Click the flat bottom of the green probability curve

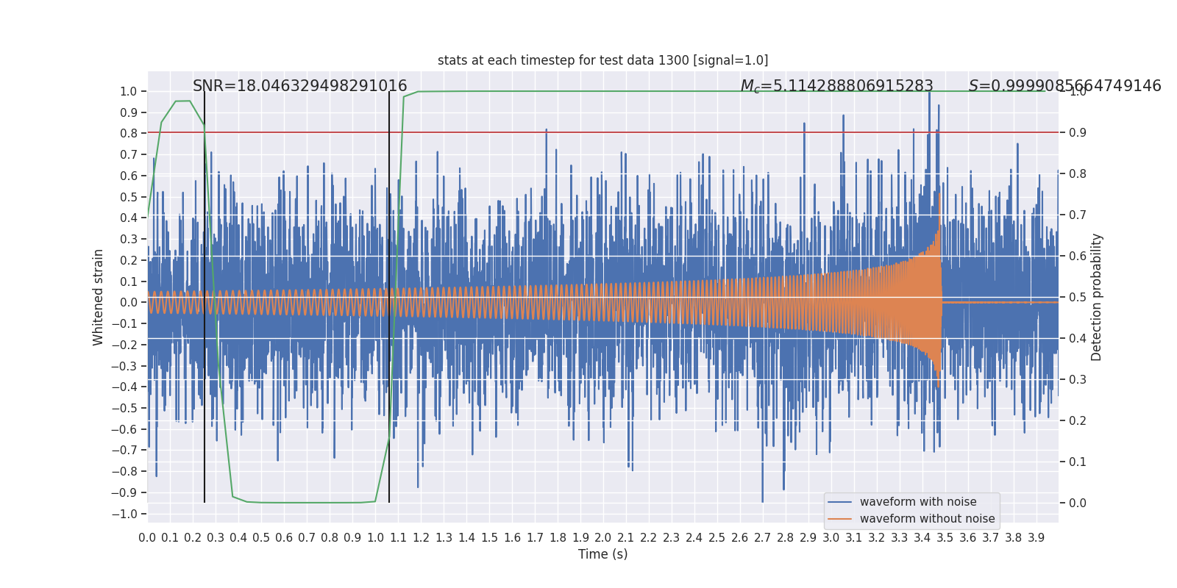[309, 503]
